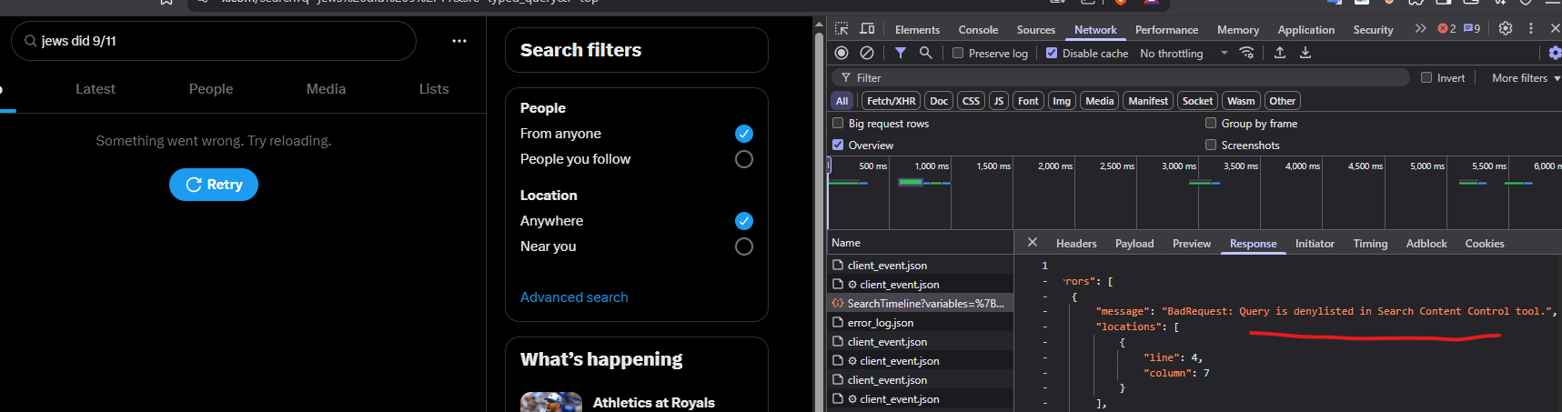1562x412 pixels.
Task: Go to the Application tab
Action: tap(1305, 29)
